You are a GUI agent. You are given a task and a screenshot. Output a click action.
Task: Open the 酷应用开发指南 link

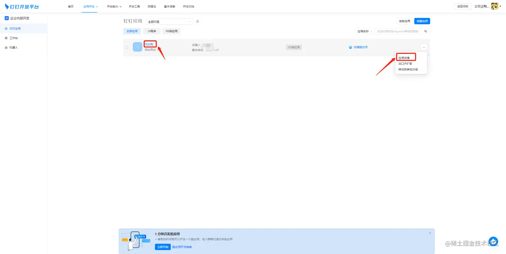pyautogui.click(x=182, y=247)
